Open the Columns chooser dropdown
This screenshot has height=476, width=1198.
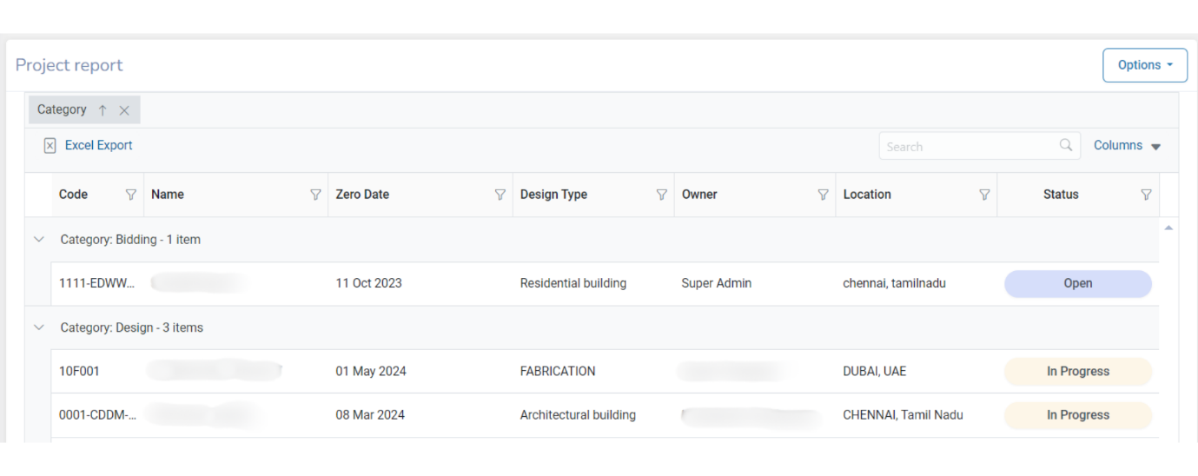pyautogui.click(x=1127, y=146)
